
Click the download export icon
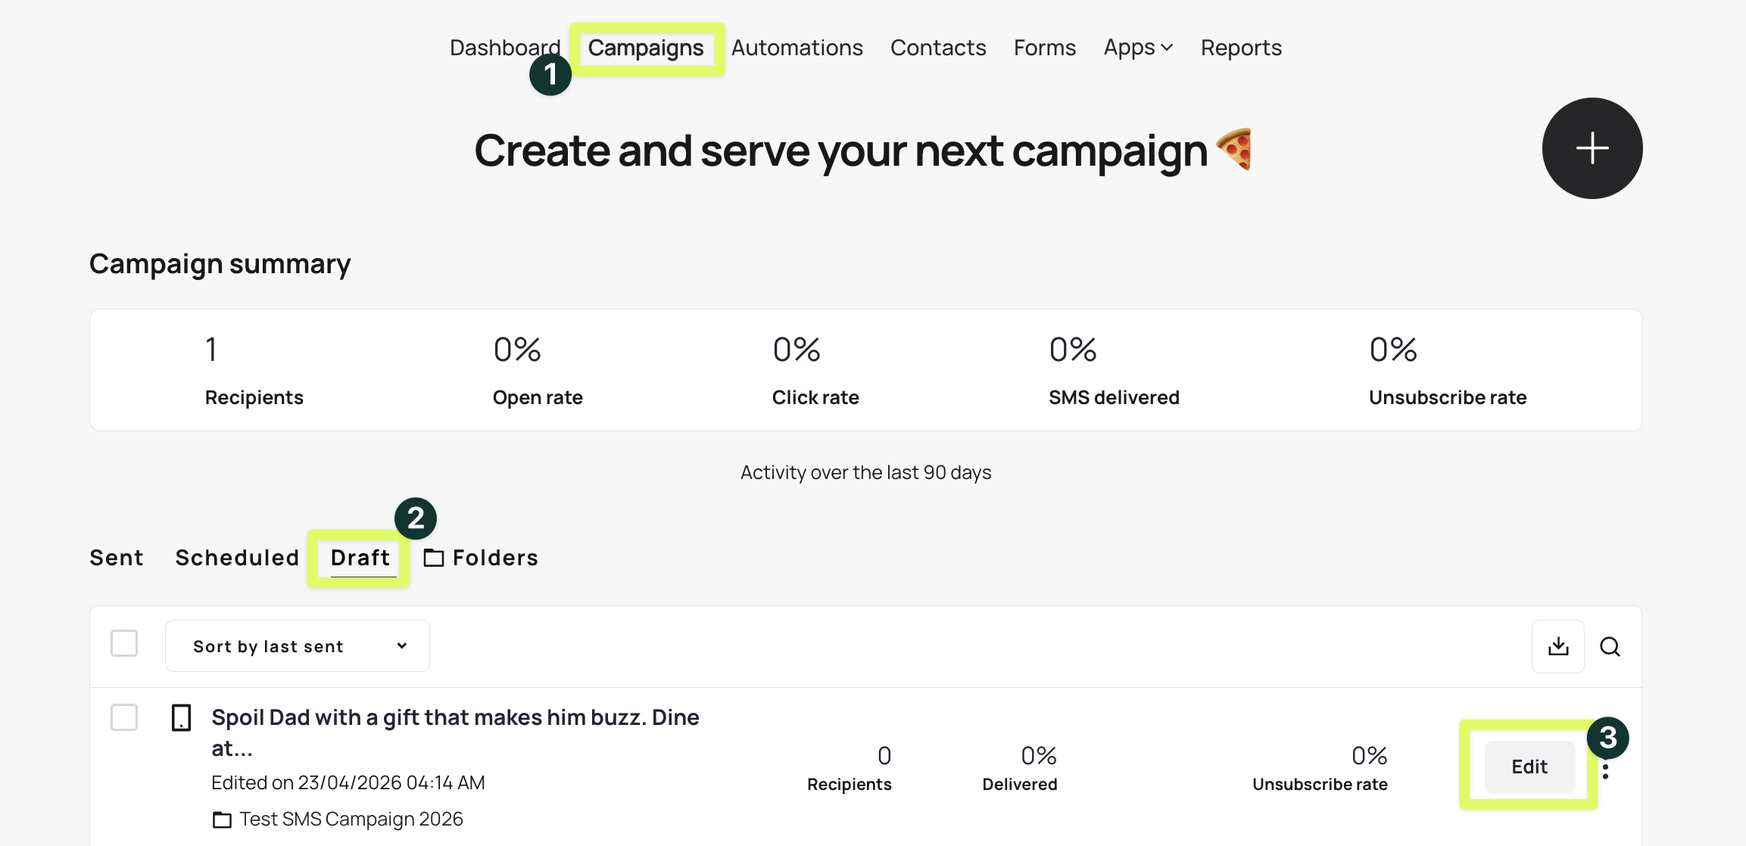pyautogui.click(x=1557, y=646)
